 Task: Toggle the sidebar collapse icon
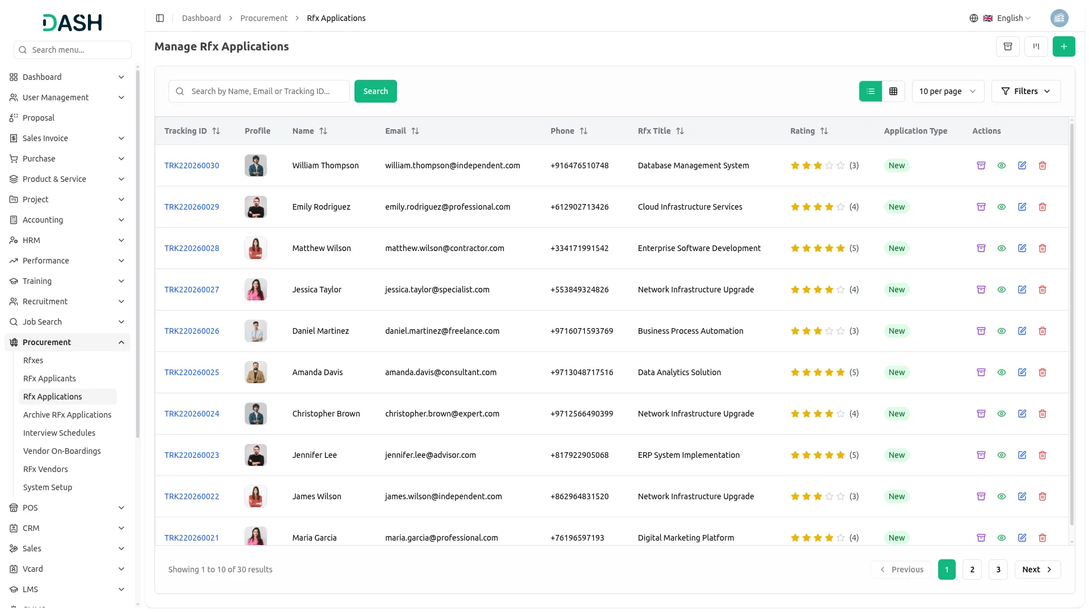pos(160,18)
